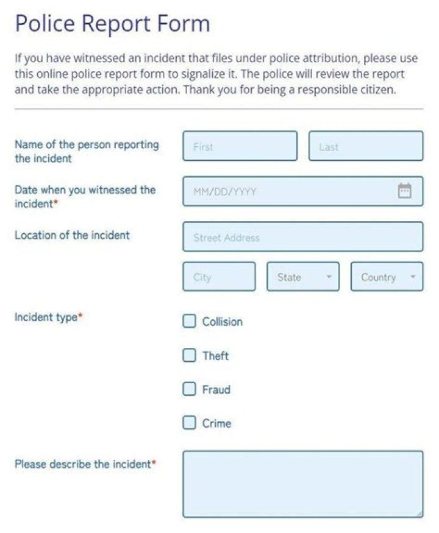Click inside the incident description textarea
The height and width of the screenshot is (533, 439).
click(302, 484)
